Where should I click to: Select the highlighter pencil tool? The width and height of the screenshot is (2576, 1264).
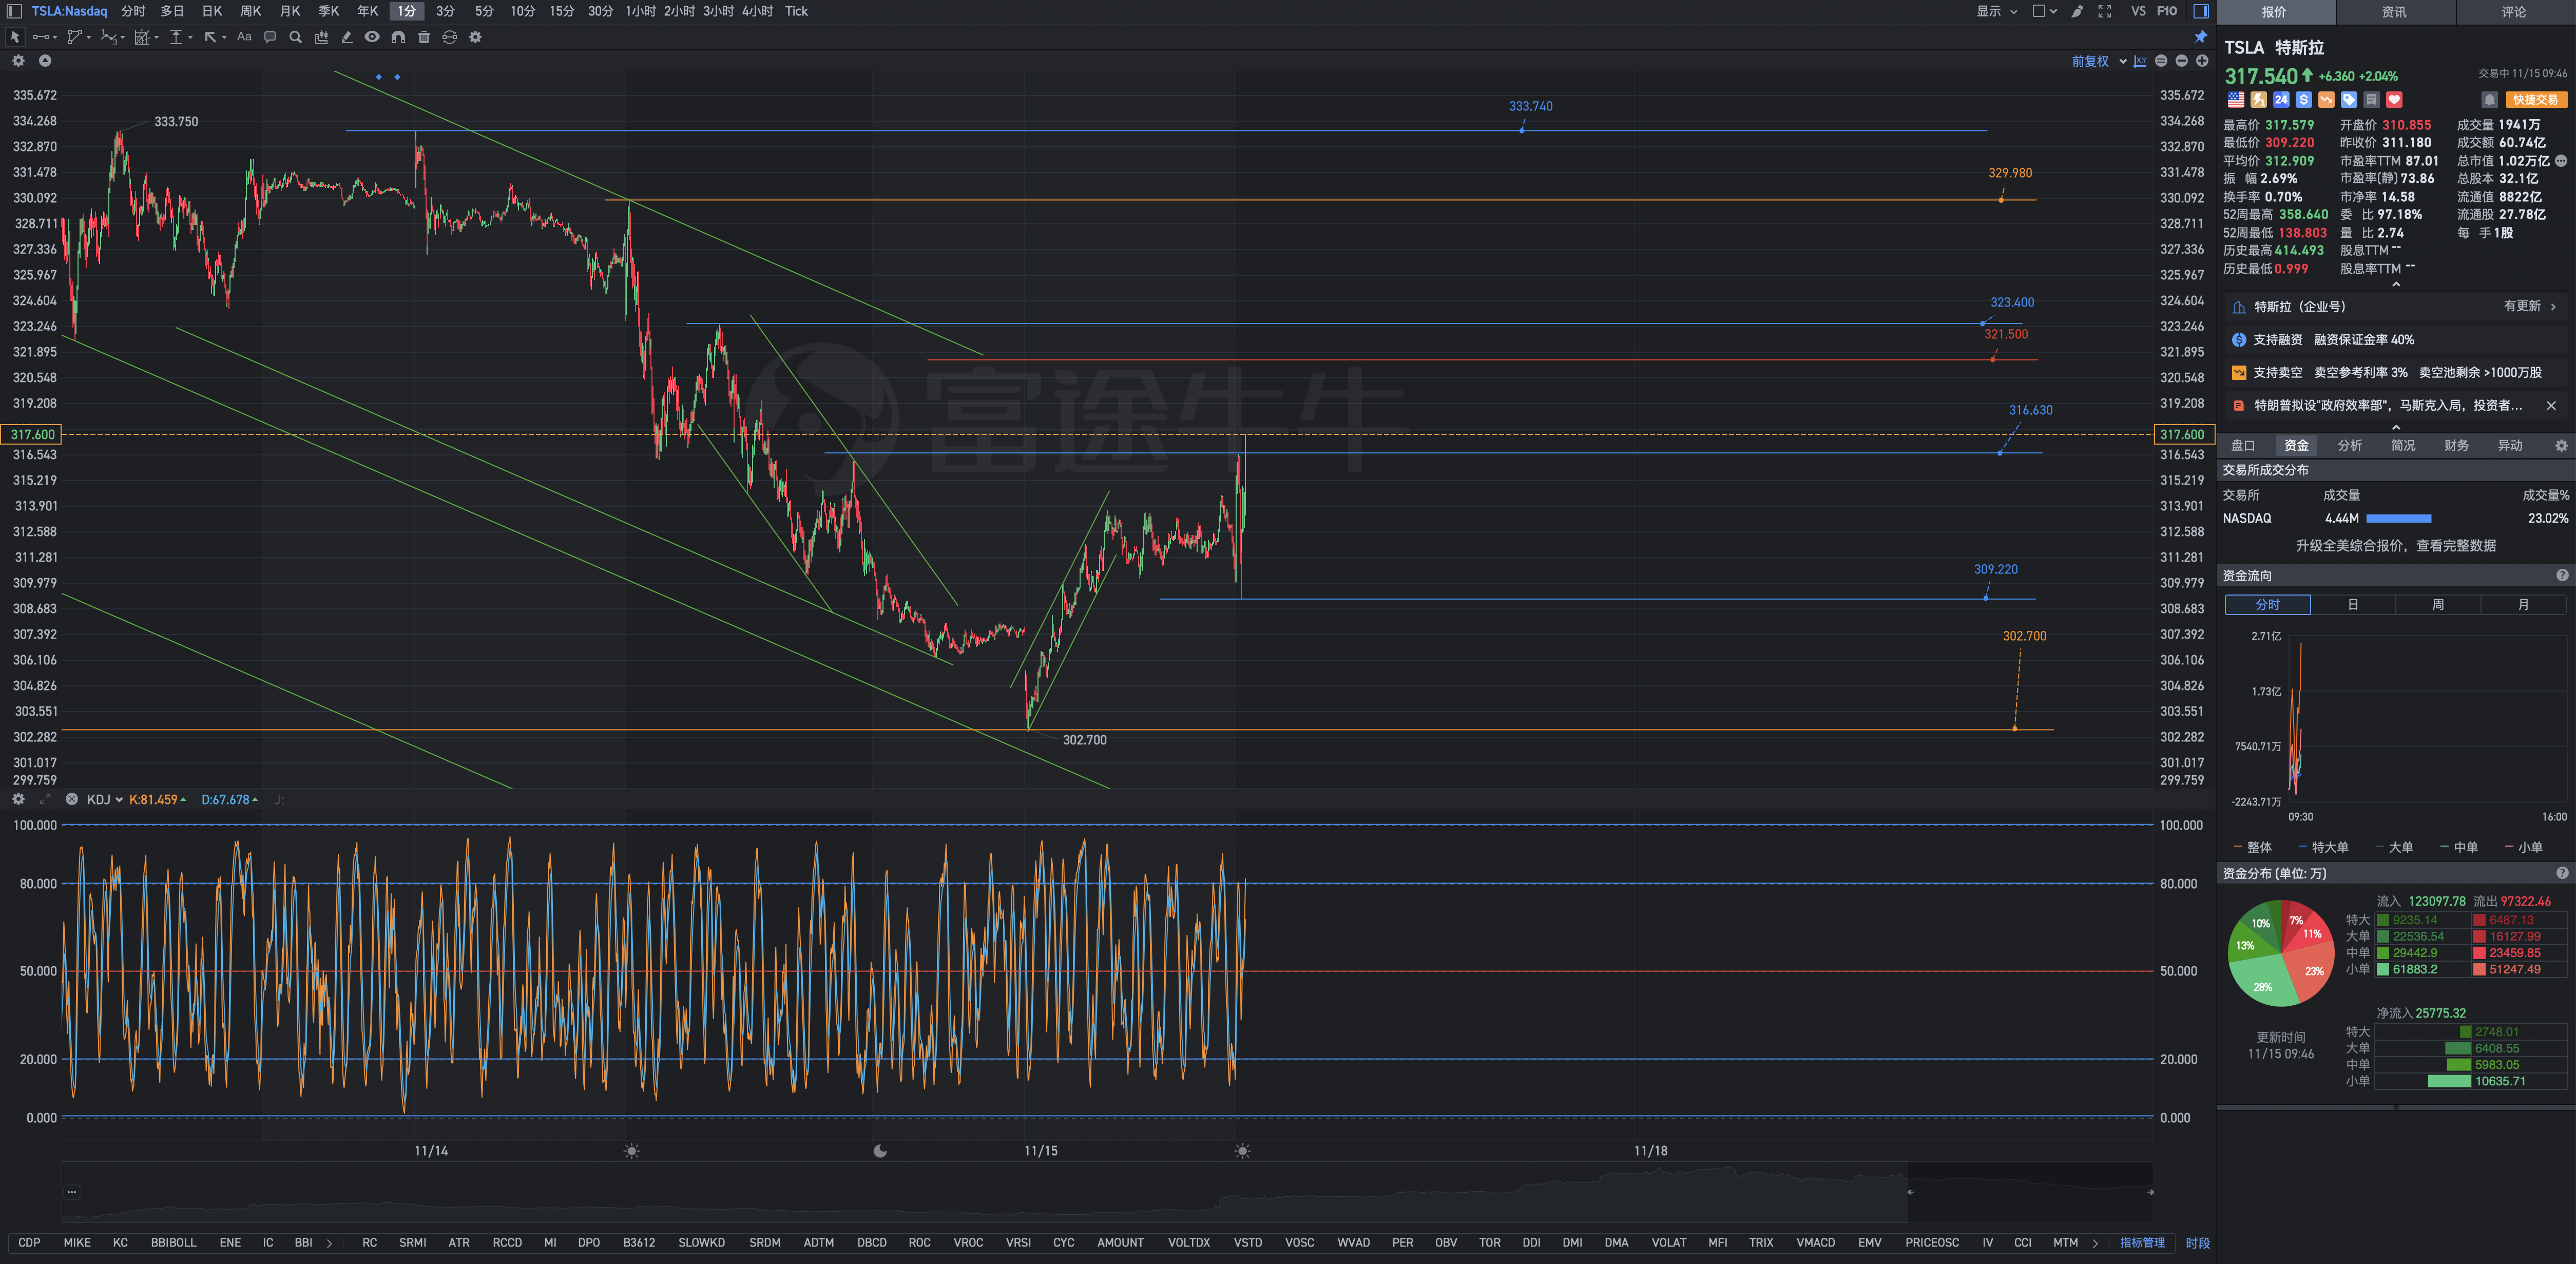coord(347,37)
